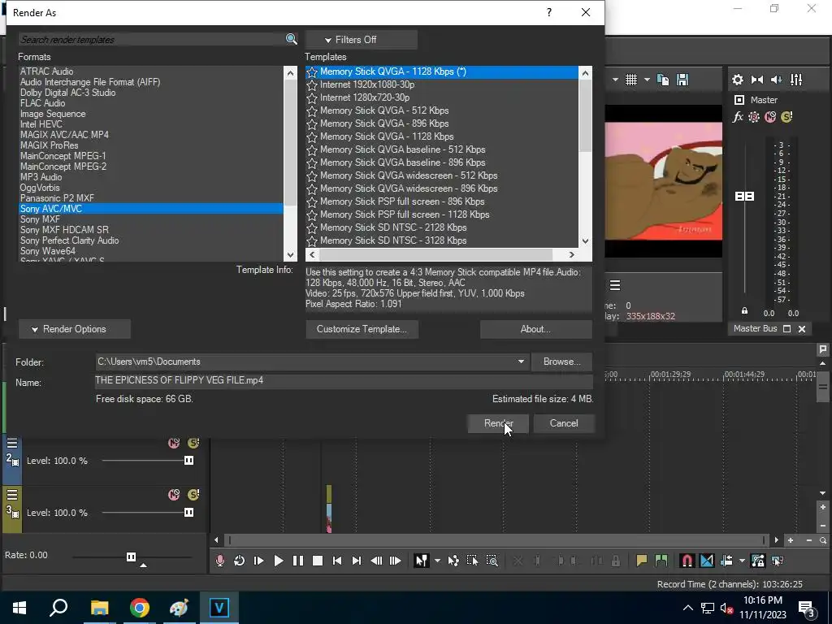Toggle loop playback in transport bar

click(x=240, y=561)
